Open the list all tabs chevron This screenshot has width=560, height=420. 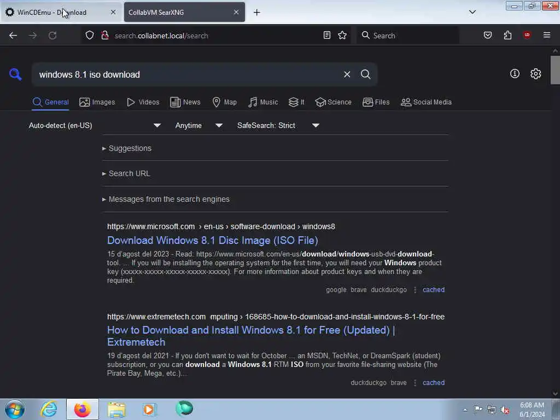472,12
